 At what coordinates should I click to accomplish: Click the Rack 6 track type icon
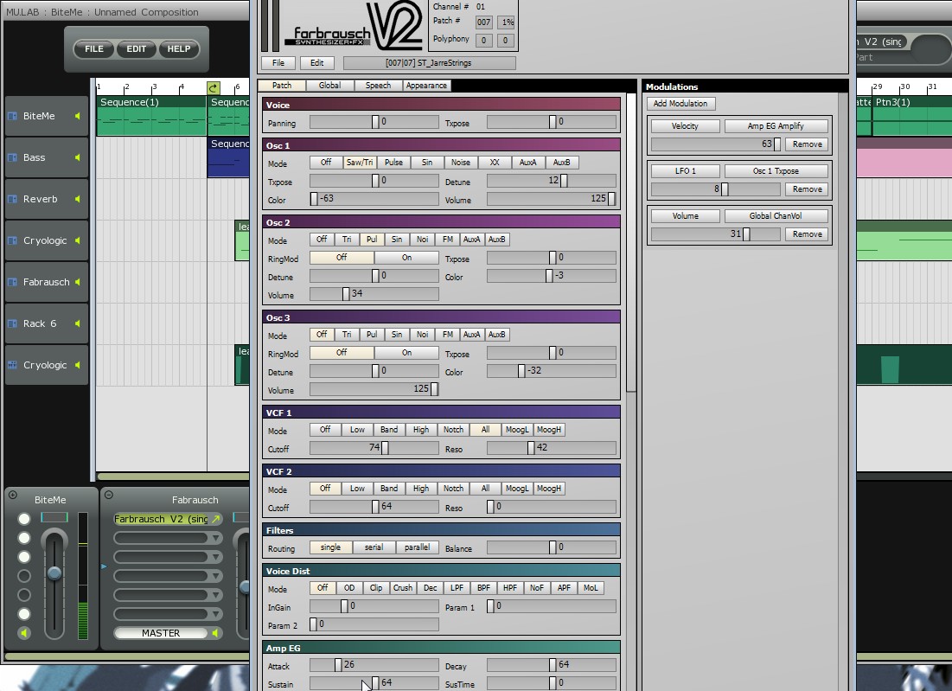coord(11,323)
